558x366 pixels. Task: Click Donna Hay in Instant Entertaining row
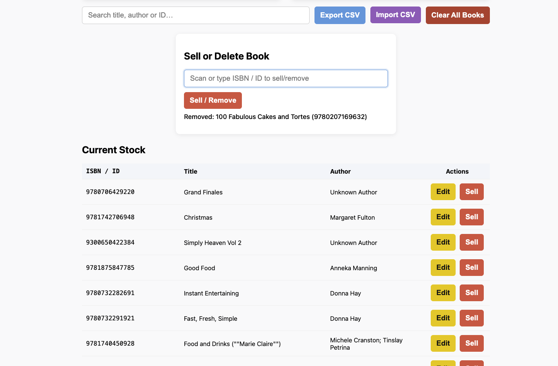[345, 293]
